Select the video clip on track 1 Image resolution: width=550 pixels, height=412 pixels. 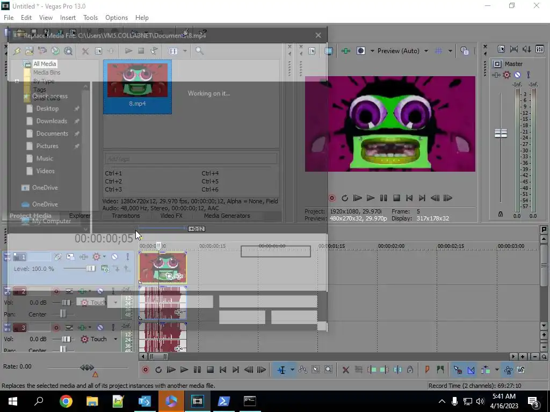[163, 267]
